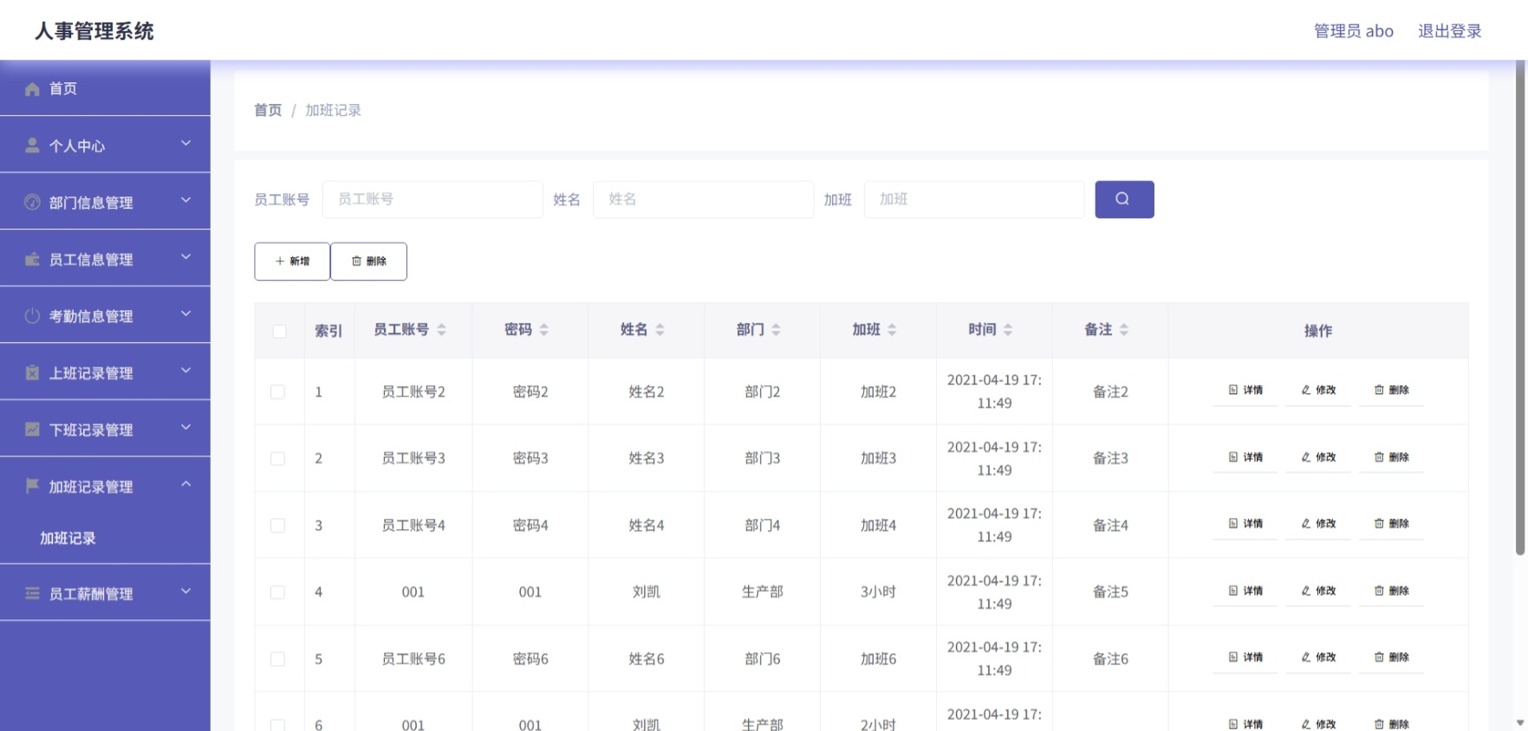Focus the 员工账号 search field

click(x=432, y=199)
